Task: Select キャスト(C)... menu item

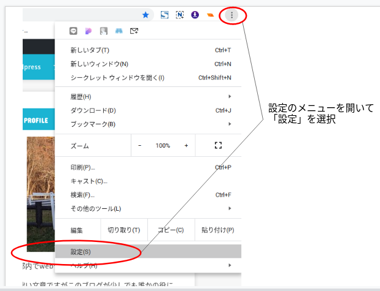Action: 148,181
